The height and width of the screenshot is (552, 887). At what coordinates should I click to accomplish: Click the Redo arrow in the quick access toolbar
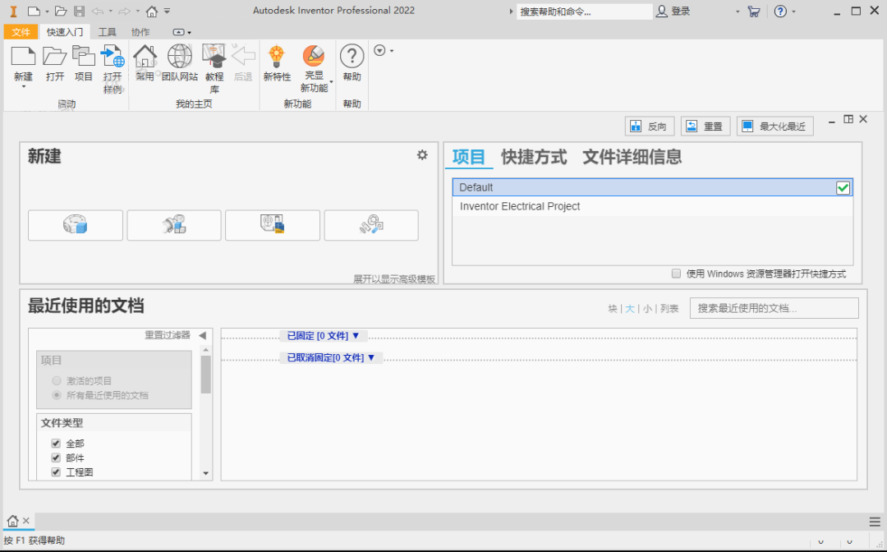(x=125, y=11)
